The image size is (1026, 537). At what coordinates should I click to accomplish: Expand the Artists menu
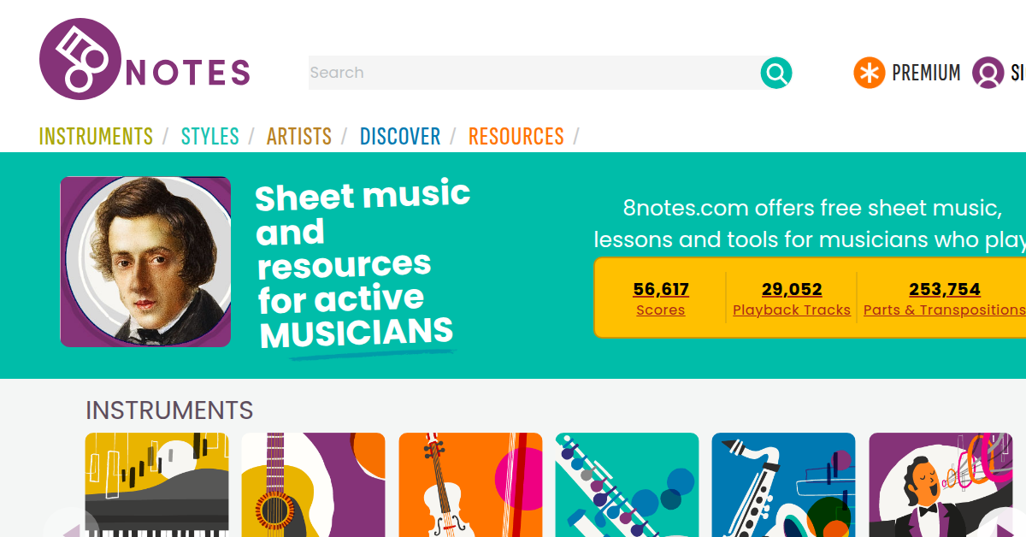tap(298, 137)
